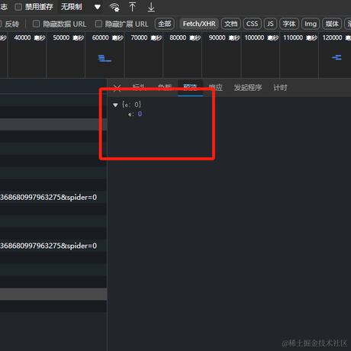Toggle the 隐藏数据 URL checkbox
This screenshot has width=351, height=351.
click(36, 24)
